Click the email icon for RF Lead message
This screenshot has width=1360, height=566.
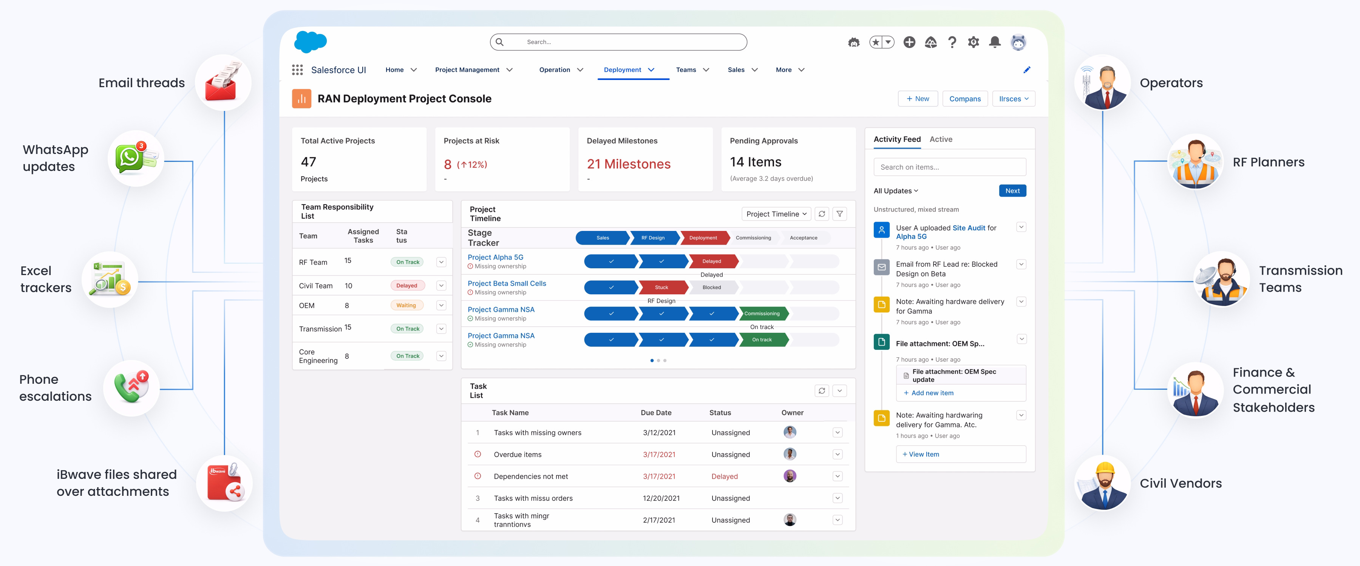pyautogui.click(x=882, y=267)
